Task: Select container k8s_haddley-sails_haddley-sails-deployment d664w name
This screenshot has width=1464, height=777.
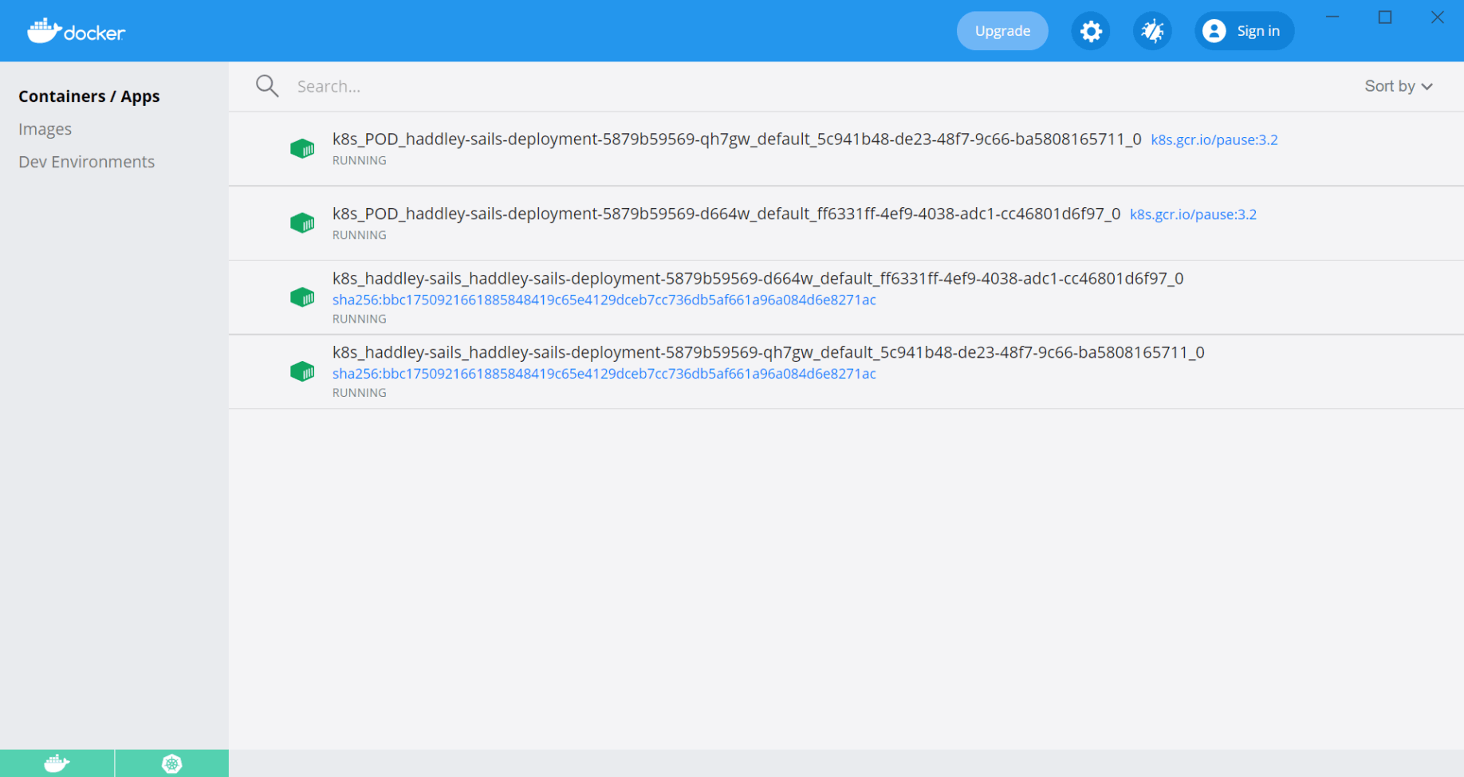Action: 758,278
